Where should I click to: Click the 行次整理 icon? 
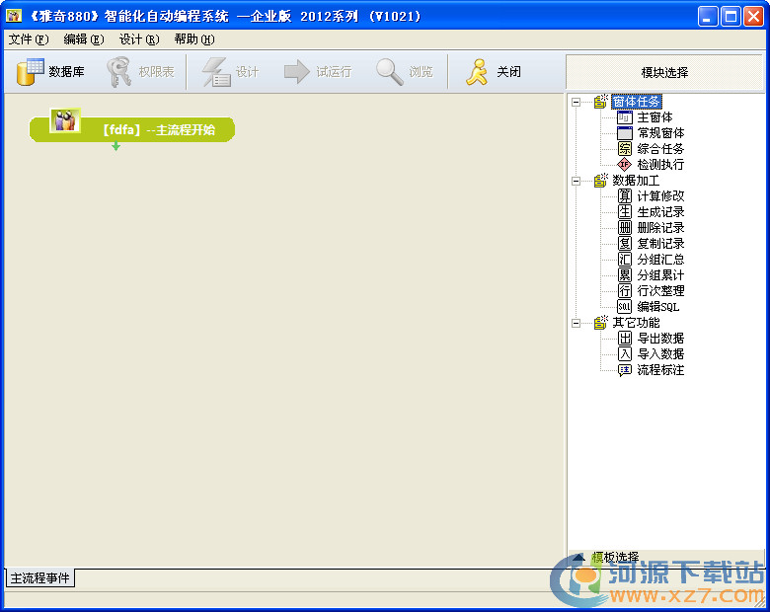(625, 291)
